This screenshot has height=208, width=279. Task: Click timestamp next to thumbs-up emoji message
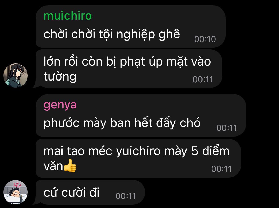[221, 169]
